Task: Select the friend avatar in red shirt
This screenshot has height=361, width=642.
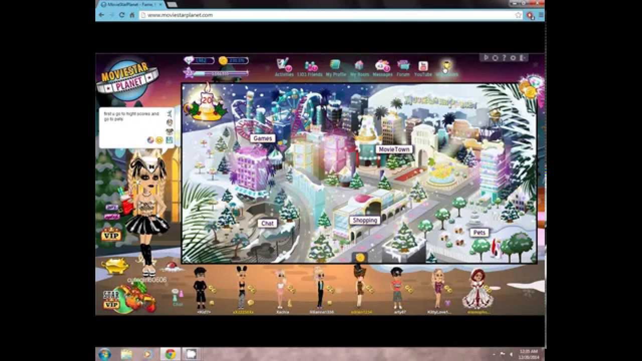Action: pos(397,288)
